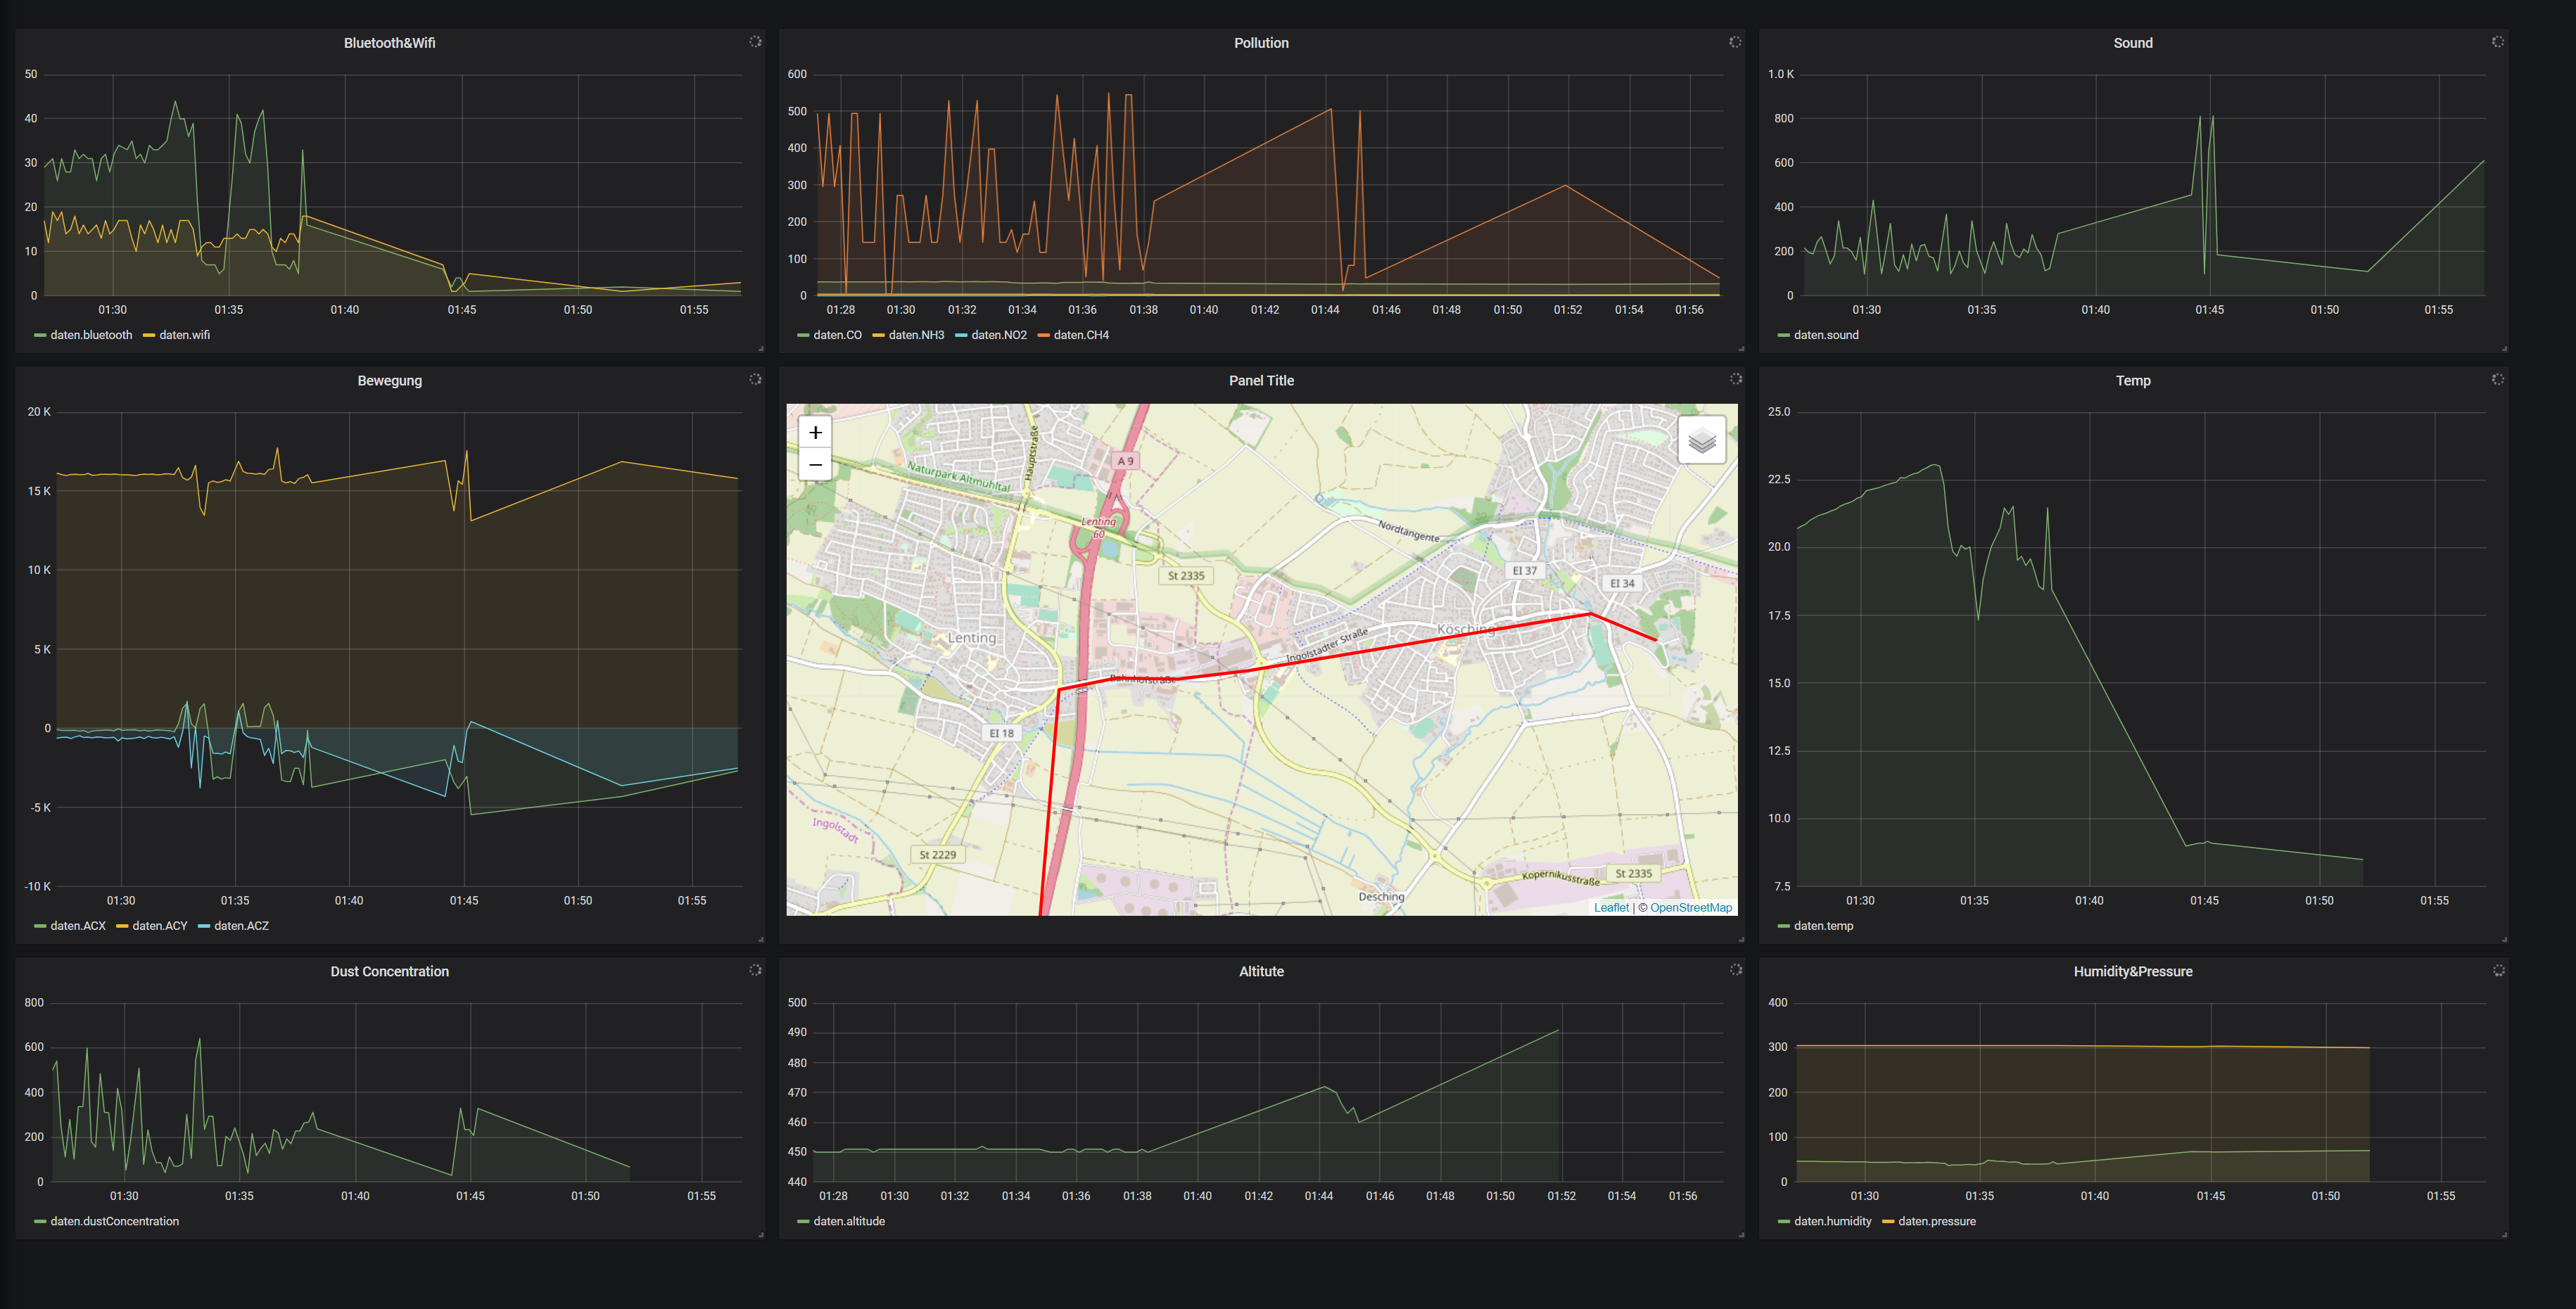
Task: Zoom in on the map
Action: 815,432
